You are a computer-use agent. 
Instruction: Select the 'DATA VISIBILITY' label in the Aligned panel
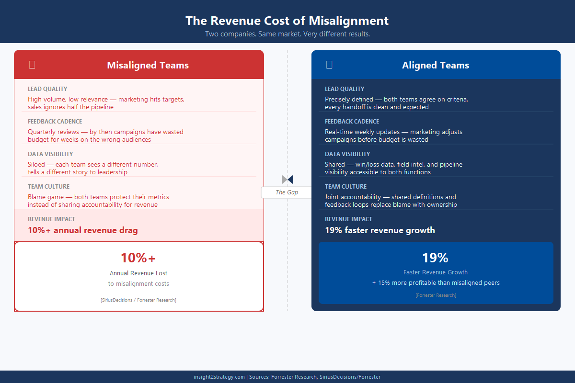tap(347, 154)
